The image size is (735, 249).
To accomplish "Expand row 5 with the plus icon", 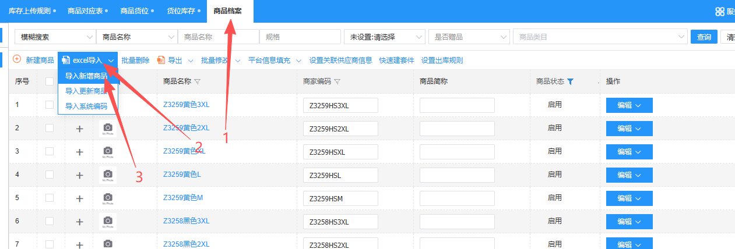I will tap(80, 198).
